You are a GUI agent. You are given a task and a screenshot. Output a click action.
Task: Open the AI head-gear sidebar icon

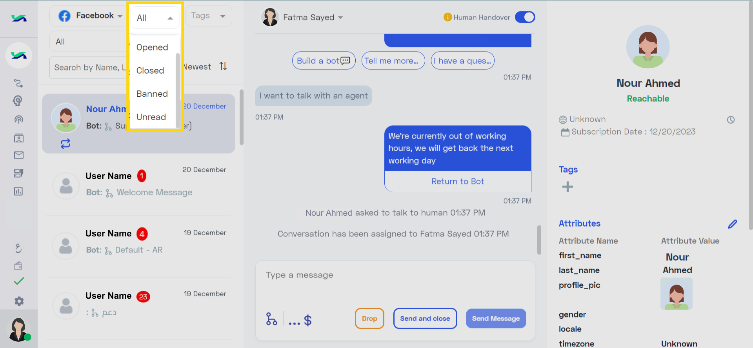click(x=18, y=101)
